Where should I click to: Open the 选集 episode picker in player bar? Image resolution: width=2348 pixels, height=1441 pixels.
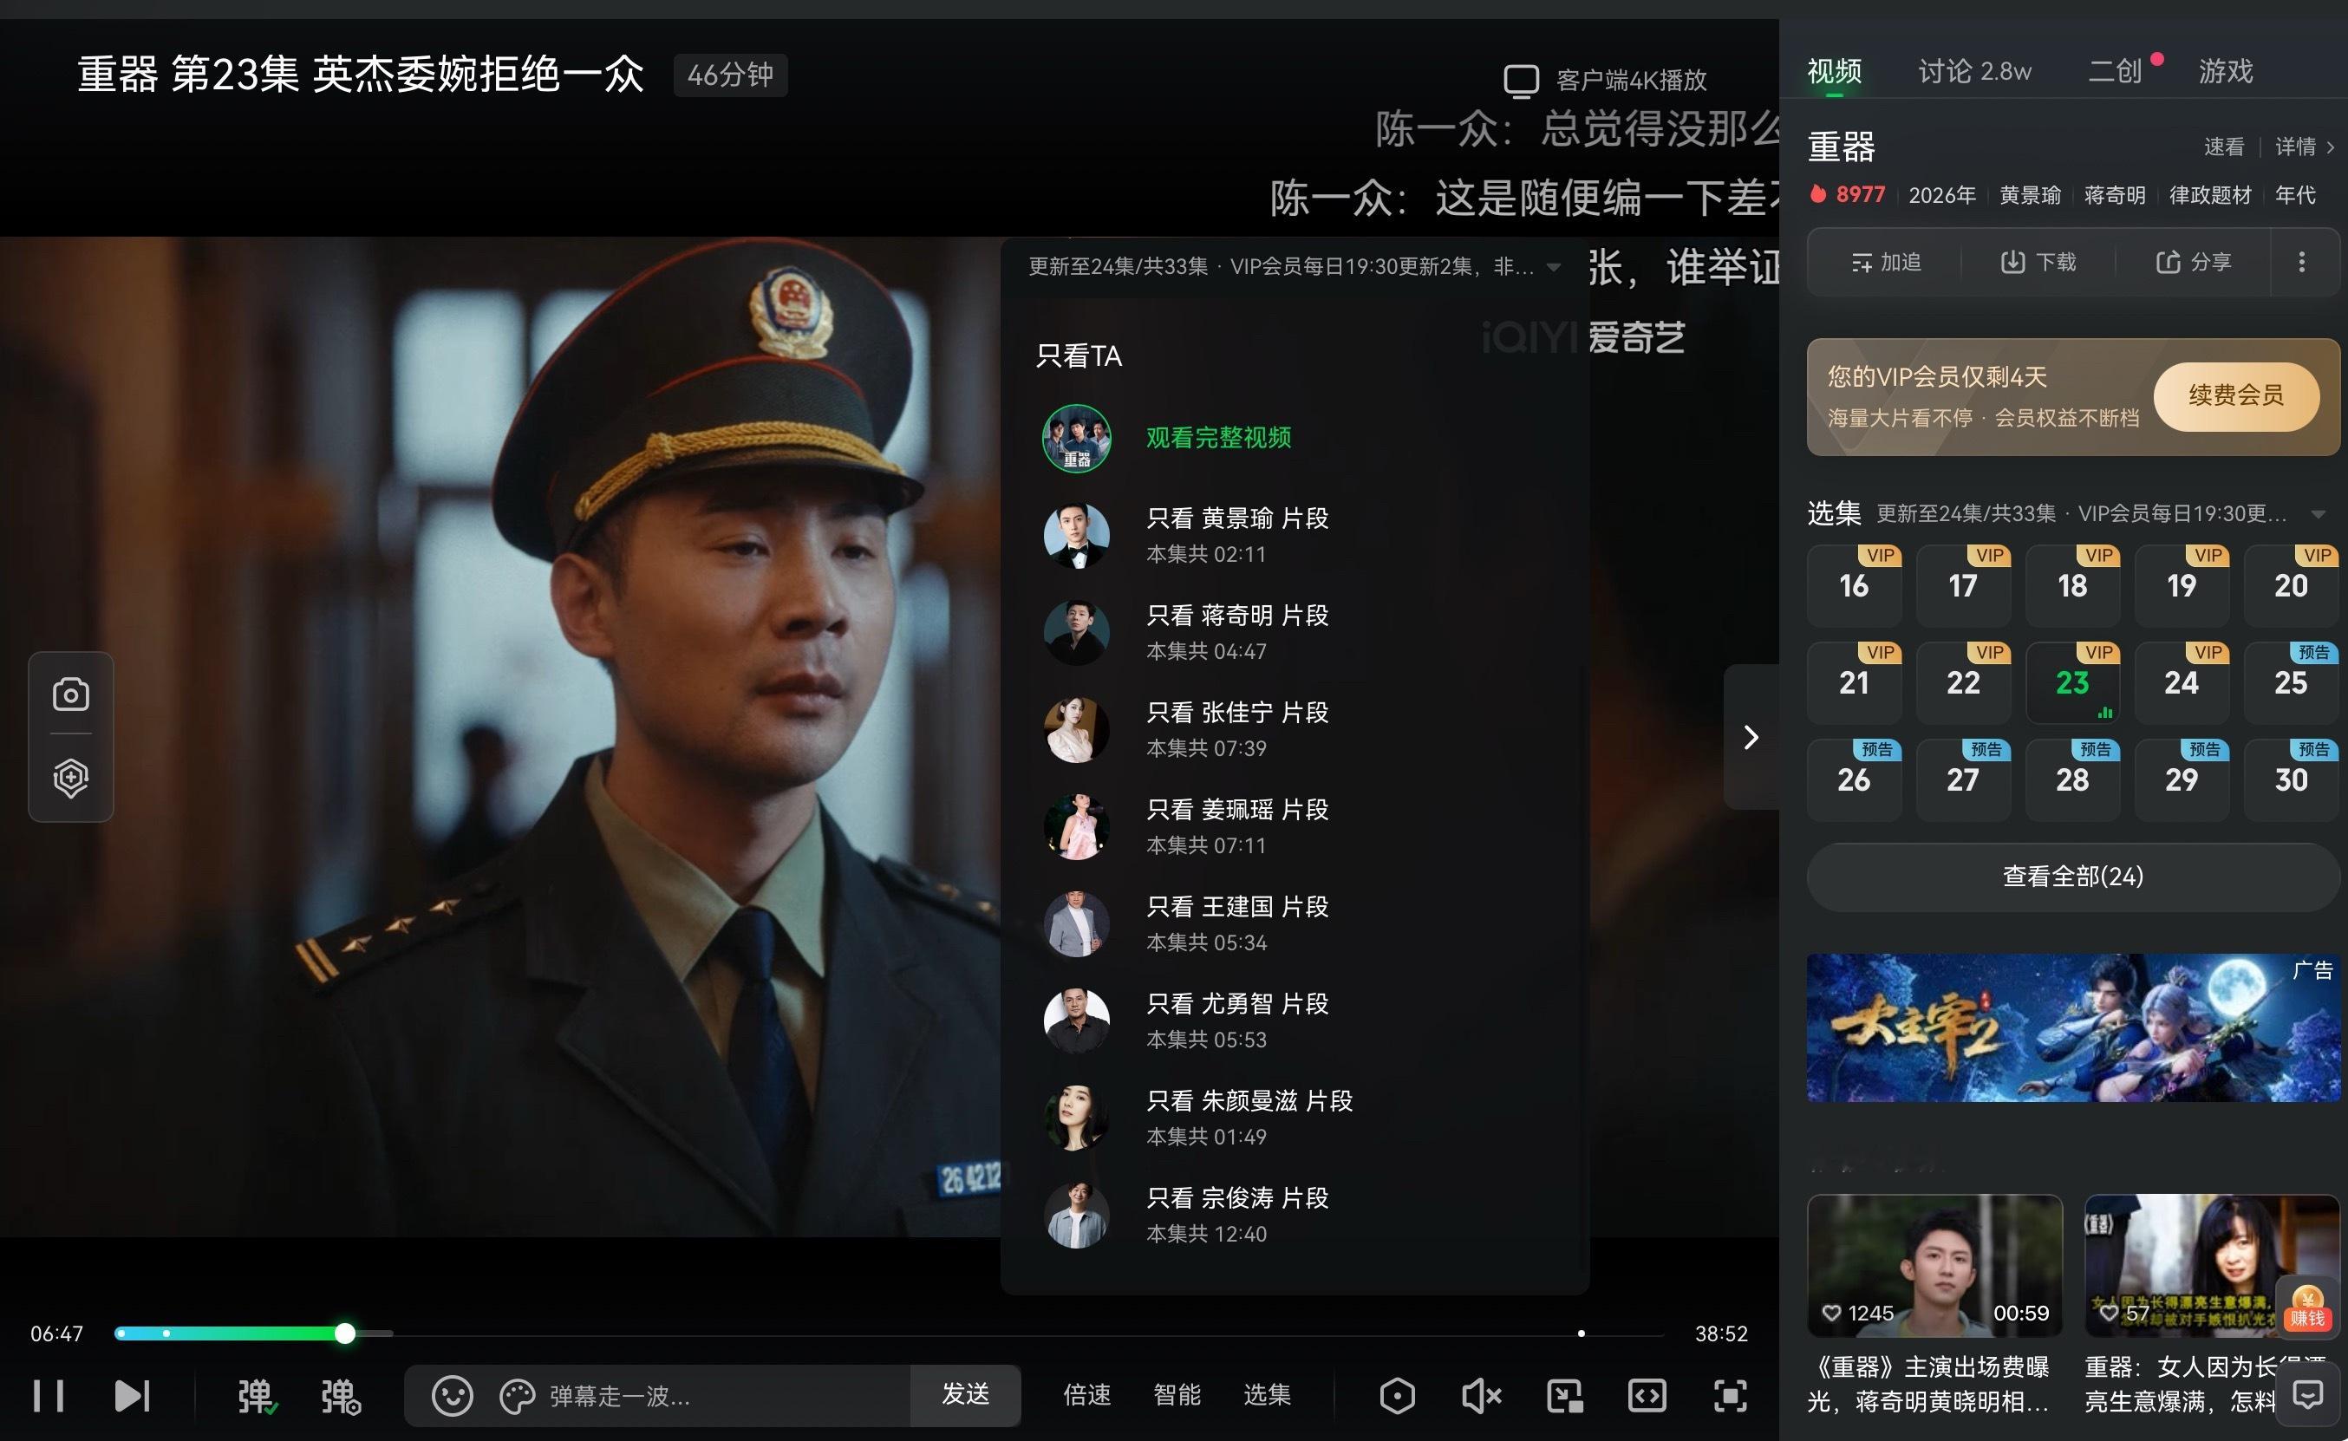coord(1268,1395)
